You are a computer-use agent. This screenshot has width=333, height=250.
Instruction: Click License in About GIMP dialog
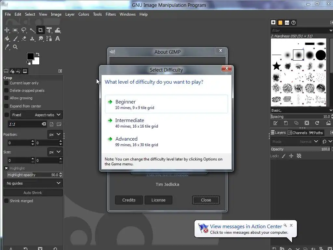[158, 200]
